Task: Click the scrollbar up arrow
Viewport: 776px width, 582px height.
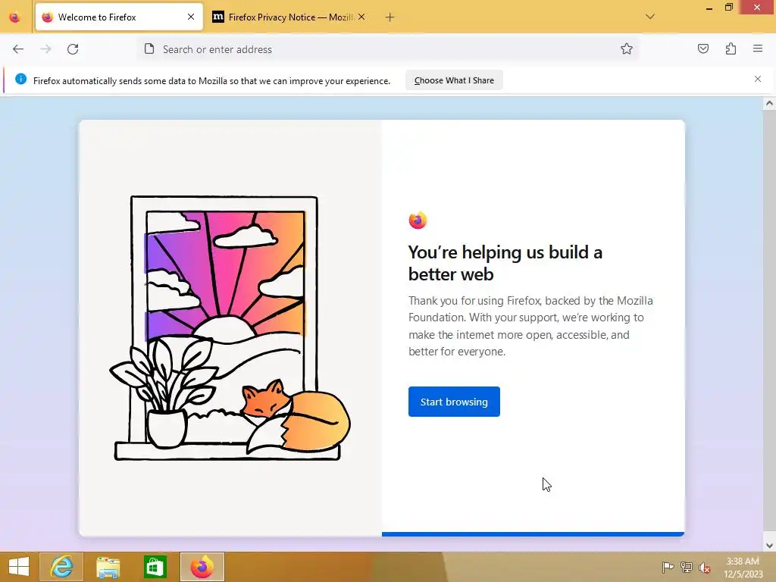Action: tap(769, 103)
